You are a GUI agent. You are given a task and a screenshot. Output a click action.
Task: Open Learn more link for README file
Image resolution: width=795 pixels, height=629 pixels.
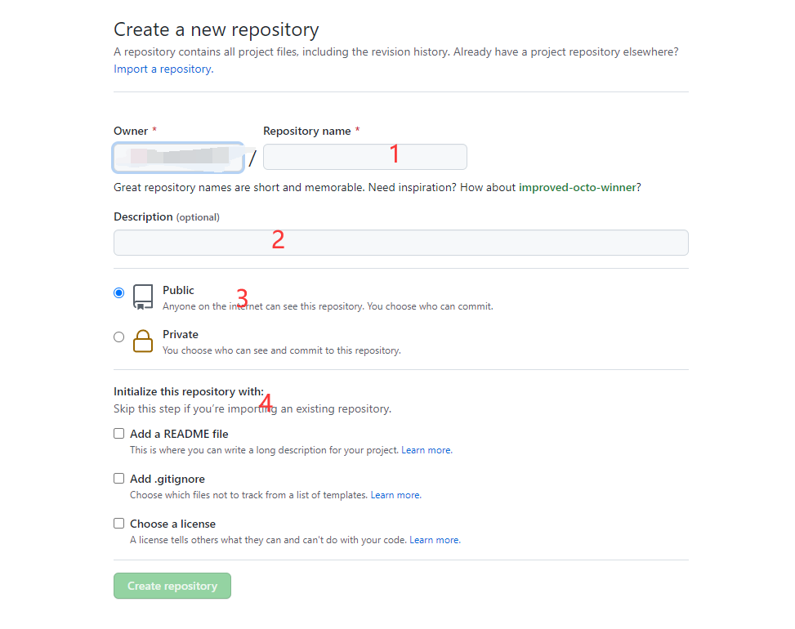click(427, 450)
